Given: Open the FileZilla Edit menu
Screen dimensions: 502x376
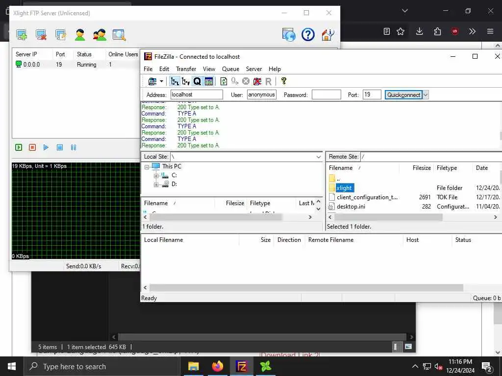Looking at the screenshot, I should 164,69.
